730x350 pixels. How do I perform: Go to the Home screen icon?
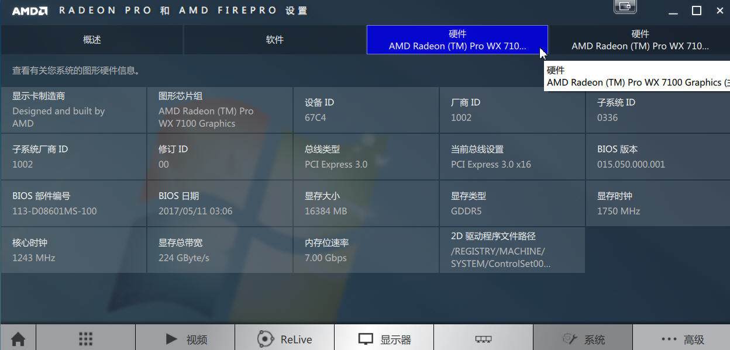click(x=18, y=339)
